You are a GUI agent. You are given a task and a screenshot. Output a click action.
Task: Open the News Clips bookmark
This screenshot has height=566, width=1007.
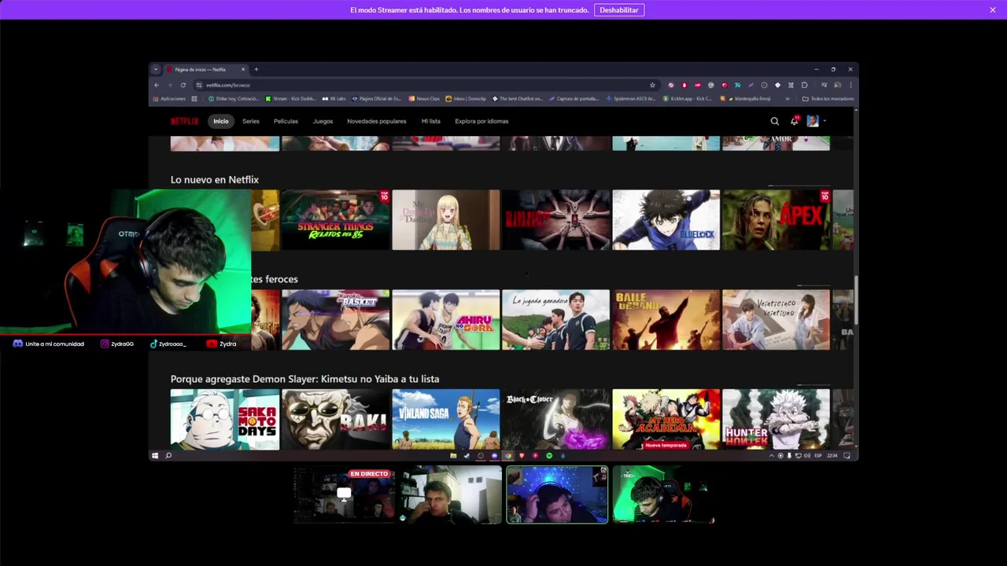pyautogui.click(x=424, y=99)
